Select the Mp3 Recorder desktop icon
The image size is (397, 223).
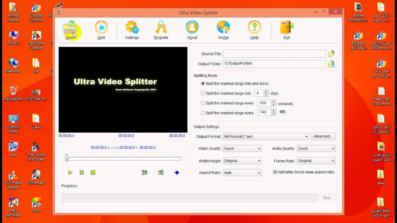coord(13,208)
